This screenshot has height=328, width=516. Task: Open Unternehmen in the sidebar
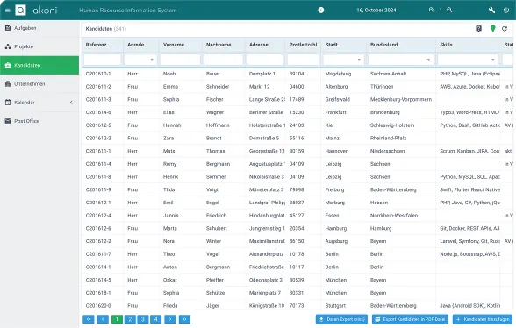point(39,84)
